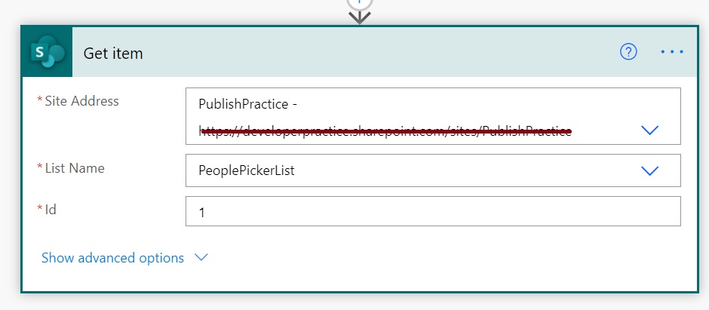Click the Site Address field label
Image resolution: width=709 pixels, height=310 pixels.
tap(81, 101)
